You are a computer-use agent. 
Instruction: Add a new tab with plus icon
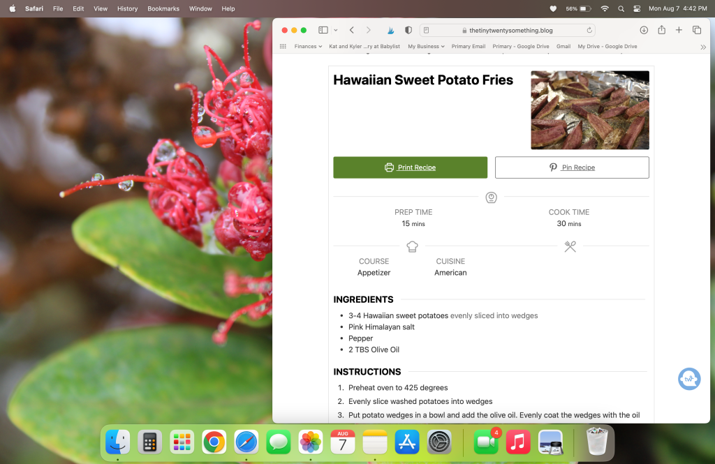pyautogui.click(x=679, y=30)
